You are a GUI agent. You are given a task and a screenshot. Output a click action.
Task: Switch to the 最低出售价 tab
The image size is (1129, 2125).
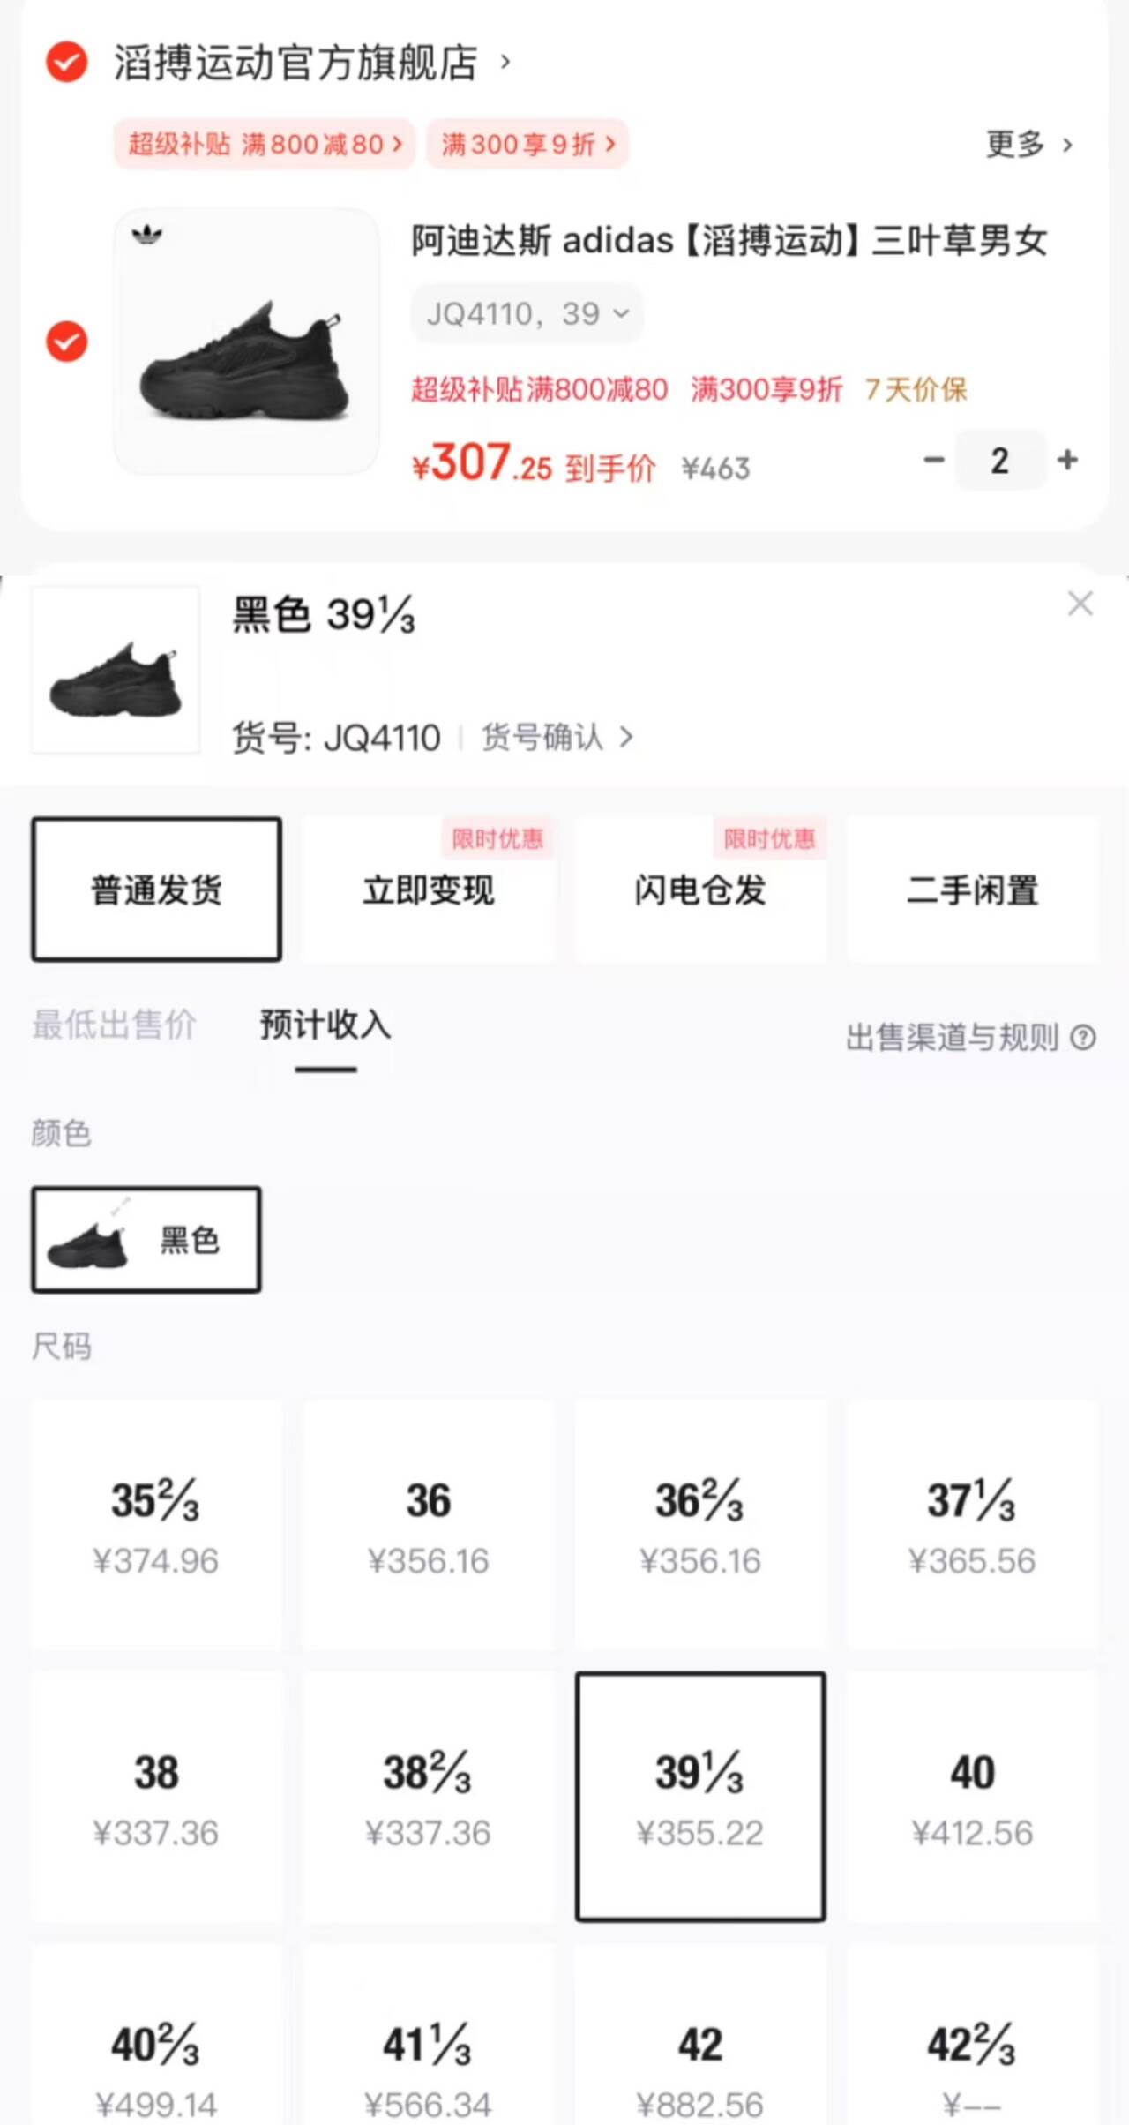(114, 1025)
